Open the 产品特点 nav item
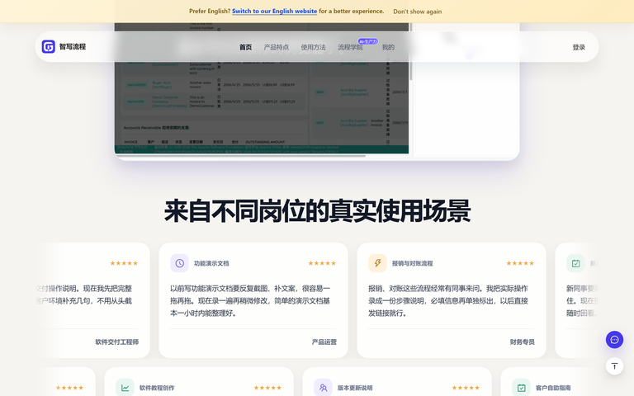Viewport: 634px width, 396px height. pyautogui.click(x=277, y=47)
